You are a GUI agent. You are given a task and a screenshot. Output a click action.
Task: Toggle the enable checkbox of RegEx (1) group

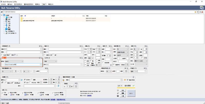click(x=40, y=46)
